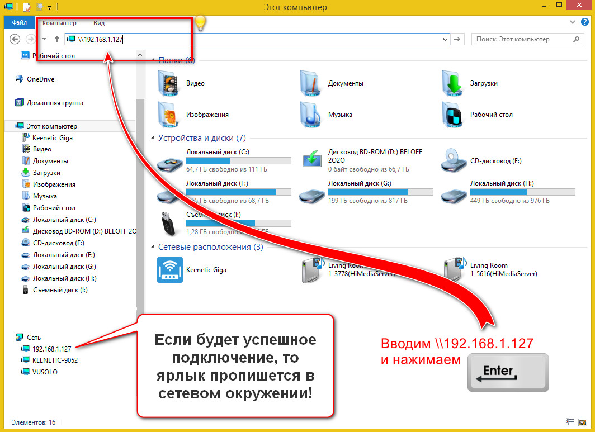Select Дисковод BD-ROM (D:) BELOFF drive
Screen dimensions: 595x432
(362, 160)
